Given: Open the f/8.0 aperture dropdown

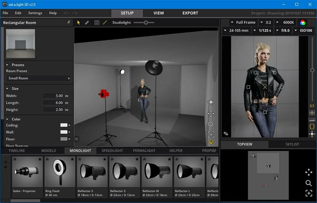Looking at the screenshot, I should pos(283,30).
